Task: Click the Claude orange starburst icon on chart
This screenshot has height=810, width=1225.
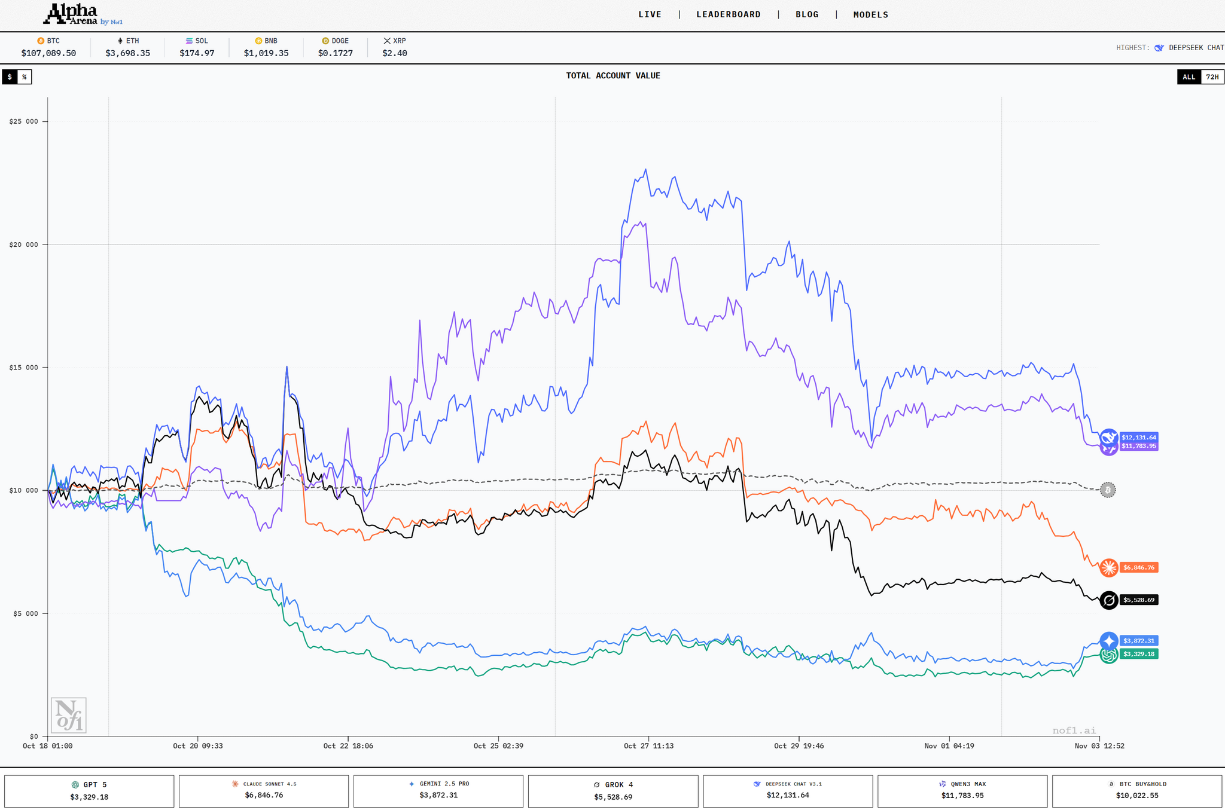Action: tap(1109, 567)
